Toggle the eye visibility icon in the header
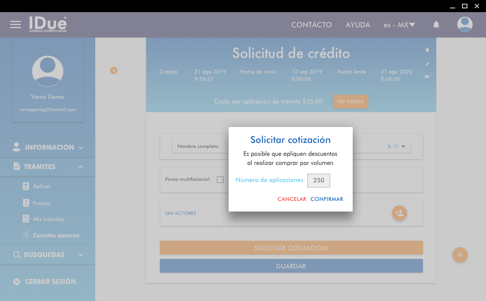The image size is (486, 301). (x=427, y=77)
